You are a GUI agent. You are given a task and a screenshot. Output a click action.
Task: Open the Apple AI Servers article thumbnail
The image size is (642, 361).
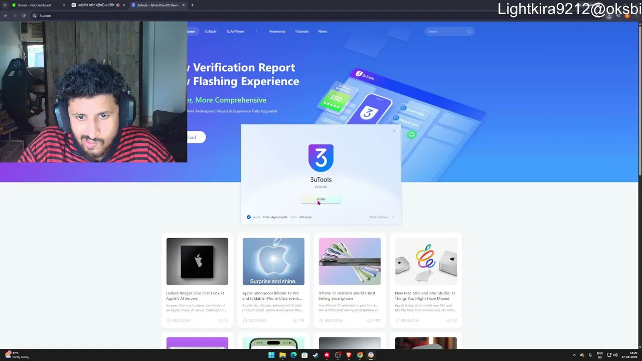point(197,261)
